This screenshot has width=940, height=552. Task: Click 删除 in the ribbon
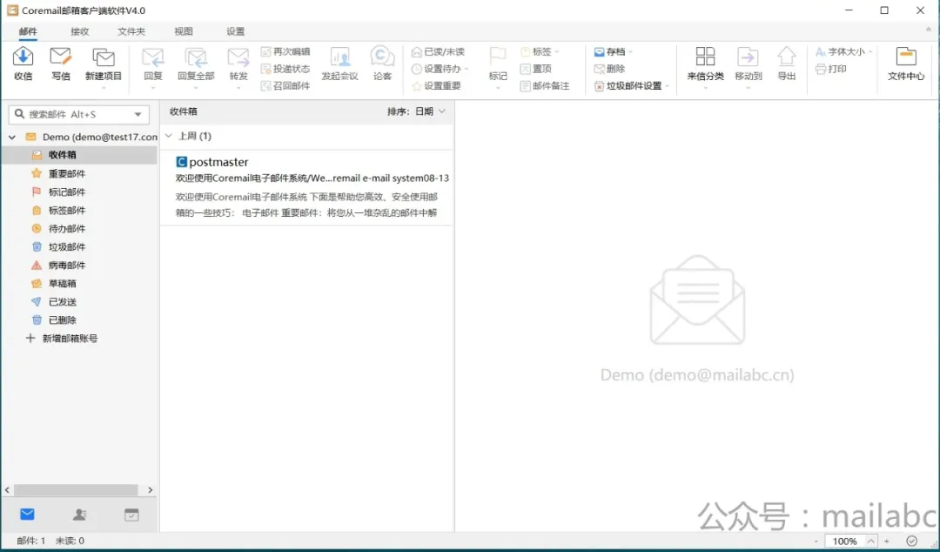point(609,69)
